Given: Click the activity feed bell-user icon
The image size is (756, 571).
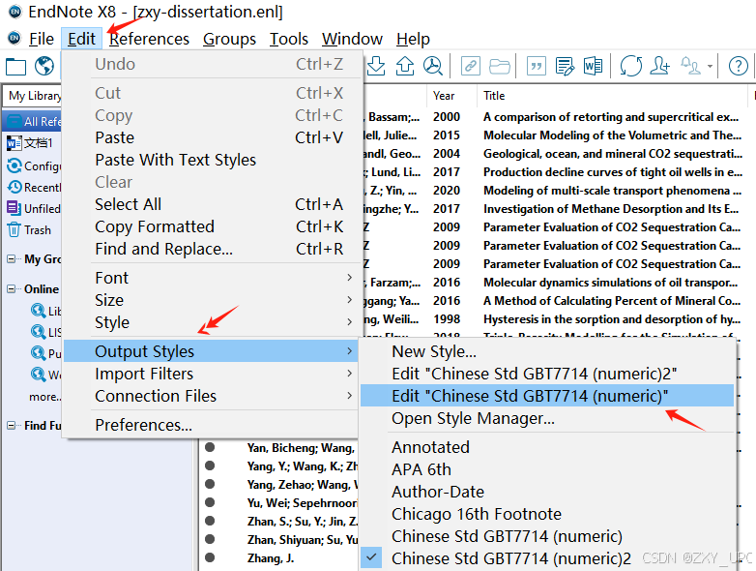Looking at the screenshot, I should 690,66.
